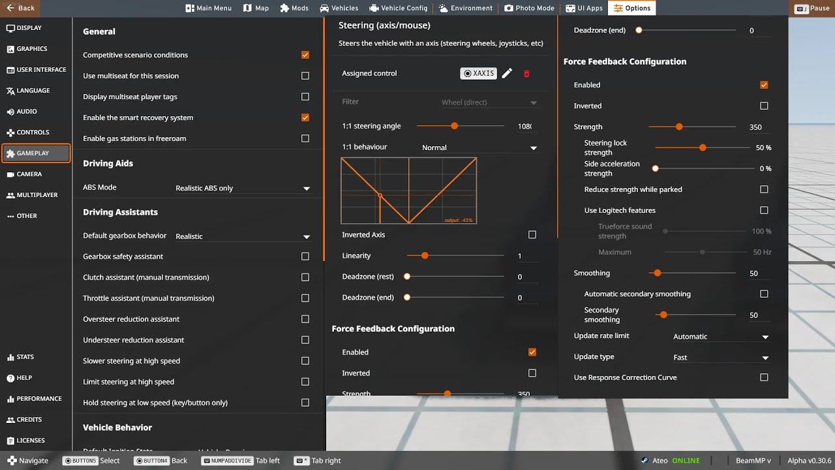Image resolution: width=835 pixels, height=470 pixels.
Task: Select the Options tab
Action: pos(631,8)
